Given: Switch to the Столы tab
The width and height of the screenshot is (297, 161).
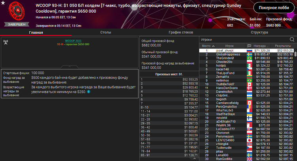Looking at the screenshot, I should pyautogui.click(x=106, y=32).
